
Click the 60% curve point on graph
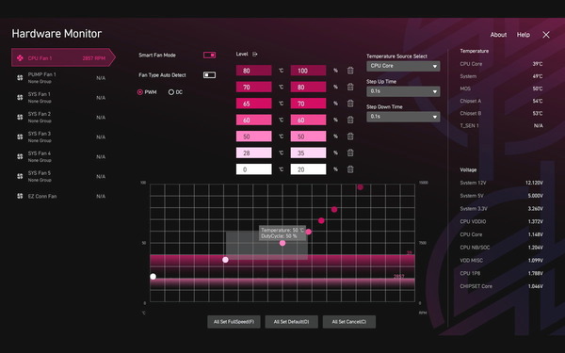(x=309, y=232)
